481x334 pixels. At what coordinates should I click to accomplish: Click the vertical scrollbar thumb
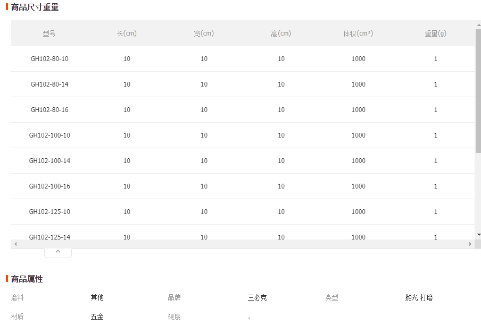tap(478, 91)
